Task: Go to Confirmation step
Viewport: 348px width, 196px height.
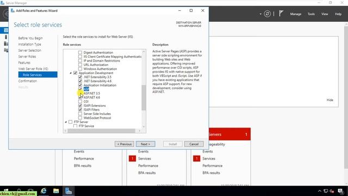Action: coord(28,81)
